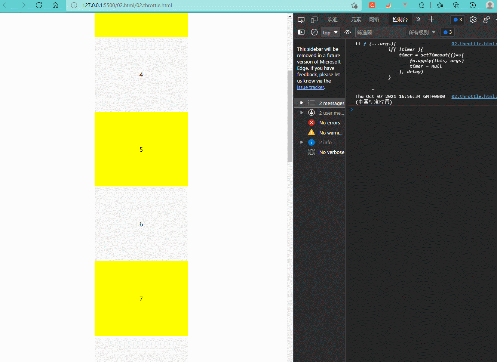The height and width of the screenshot is (362, 497).
Task: Click the logged date line Thu Oct 07 2021
Action: pos(400,99)
